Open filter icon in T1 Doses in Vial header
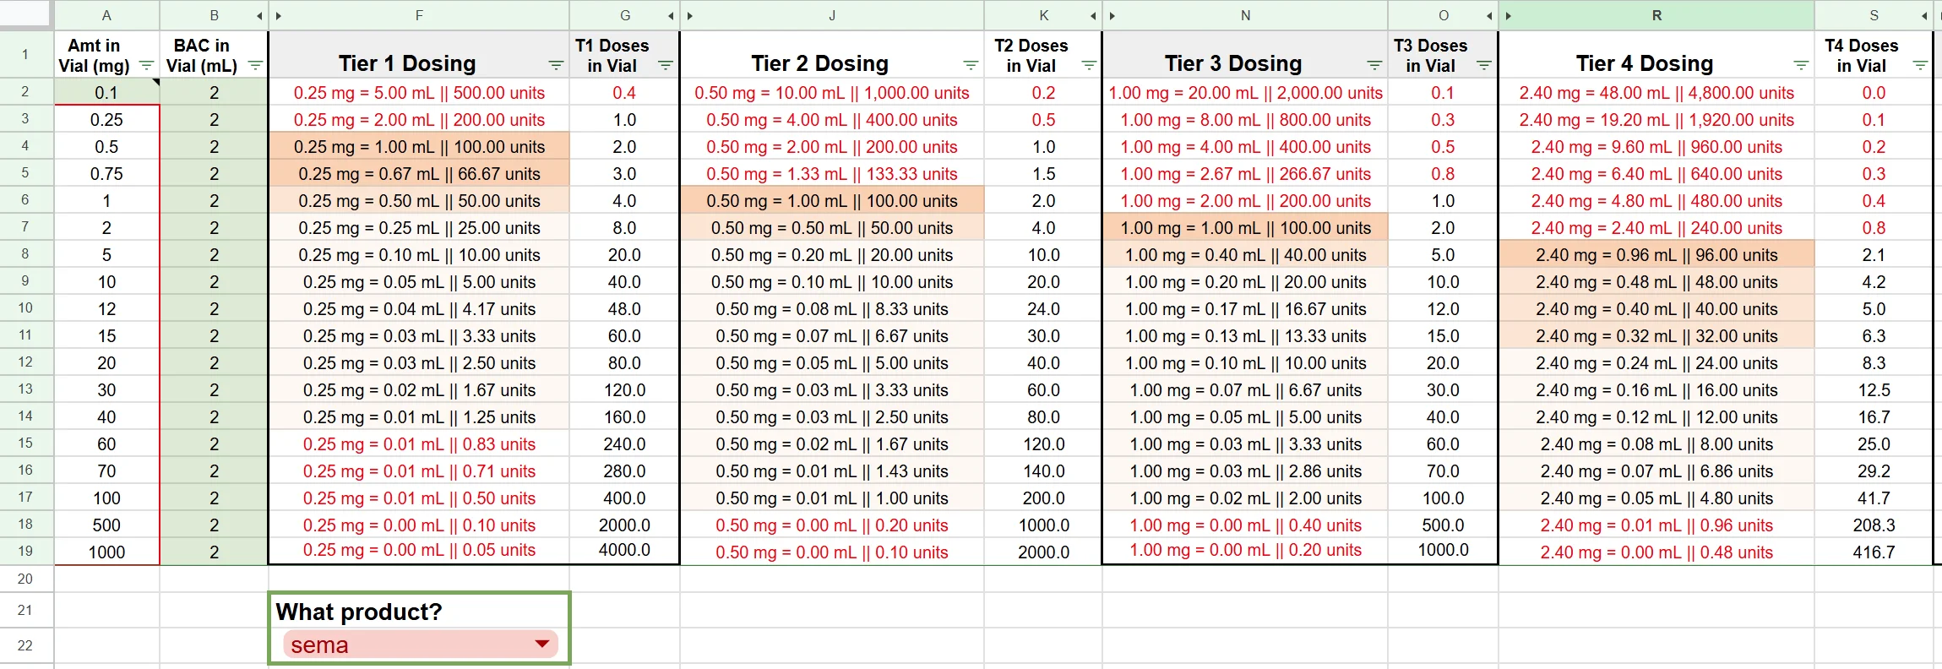Screen dimensions: 1942x669 [666, 66]
